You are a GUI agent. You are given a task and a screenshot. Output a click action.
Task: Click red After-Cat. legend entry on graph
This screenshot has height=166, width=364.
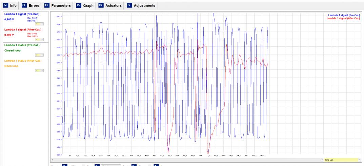coord(343,18)
